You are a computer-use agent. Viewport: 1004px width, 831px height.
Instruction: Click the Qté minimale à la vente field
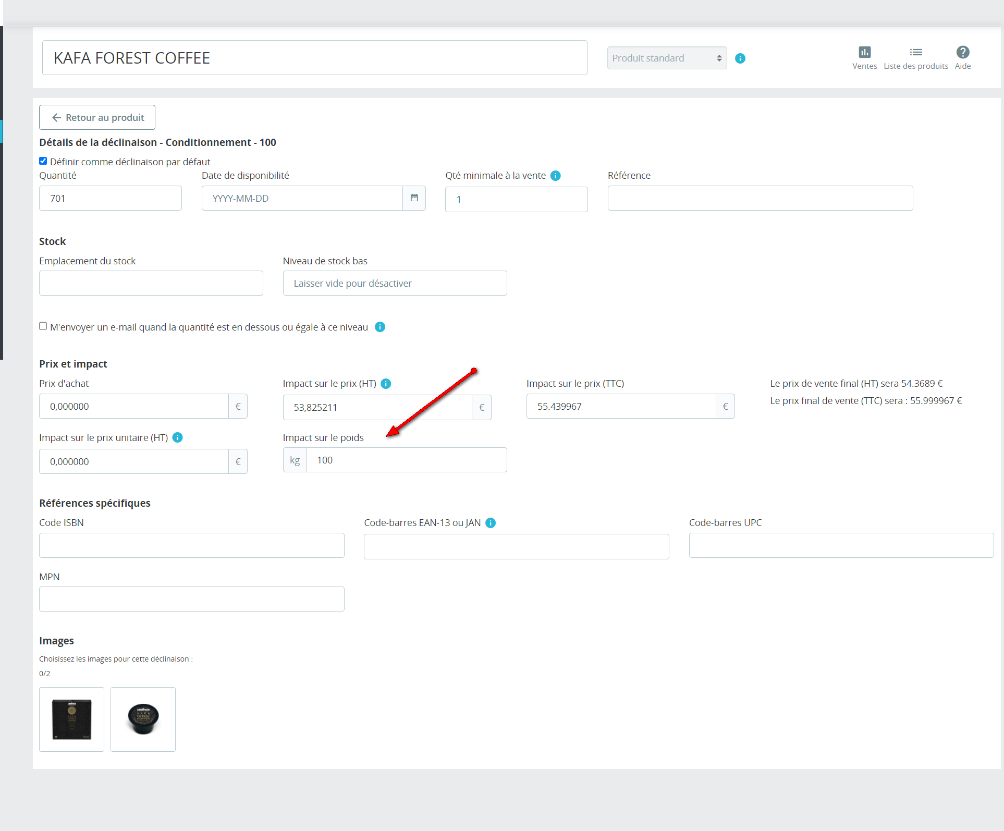[517, 199]
